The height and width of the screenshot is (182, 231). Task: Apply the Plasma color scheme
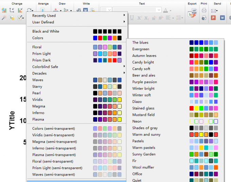(x=77, y=119)
